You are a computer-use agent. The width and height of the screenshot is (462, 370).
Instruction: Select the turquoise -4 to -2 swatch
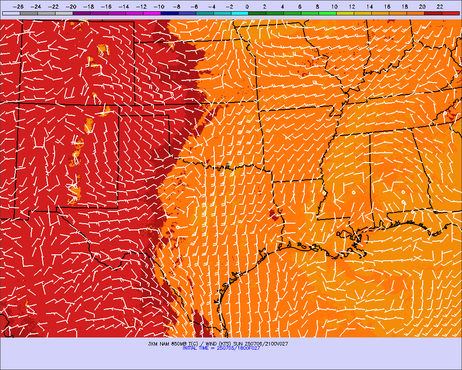point(222,13)
